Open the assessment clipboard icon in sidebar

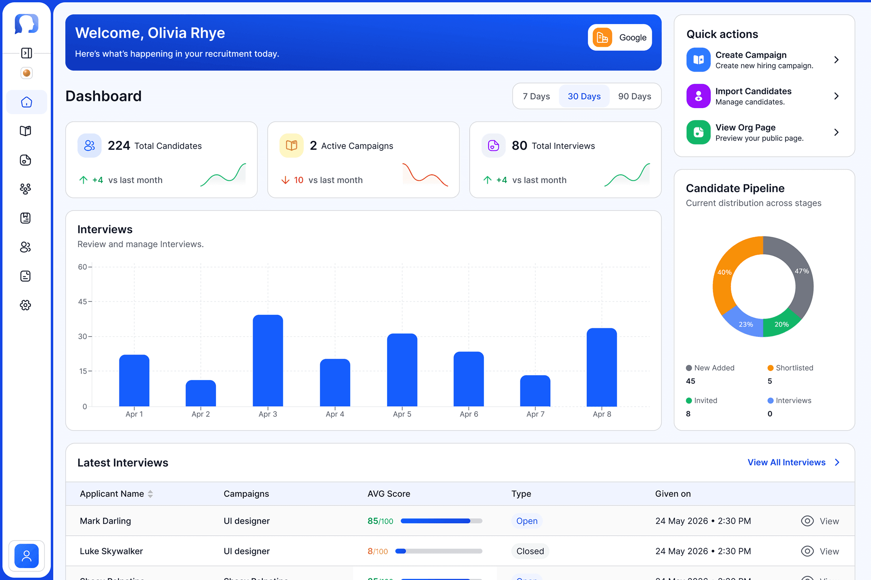point(26,218)
